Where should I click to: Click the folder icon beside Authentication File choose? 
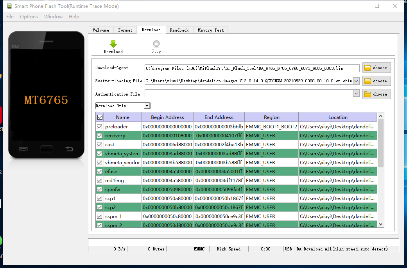pyautogui.click(x=368, y=94)
